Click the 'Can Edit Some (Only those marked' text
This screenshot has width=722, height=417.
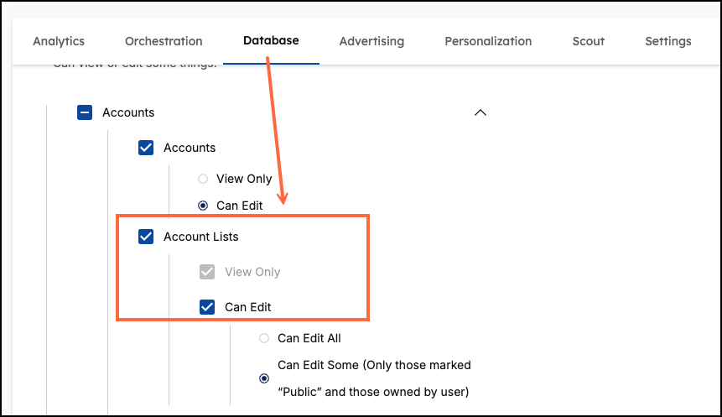pyautogui.click(x=374, y=365)
